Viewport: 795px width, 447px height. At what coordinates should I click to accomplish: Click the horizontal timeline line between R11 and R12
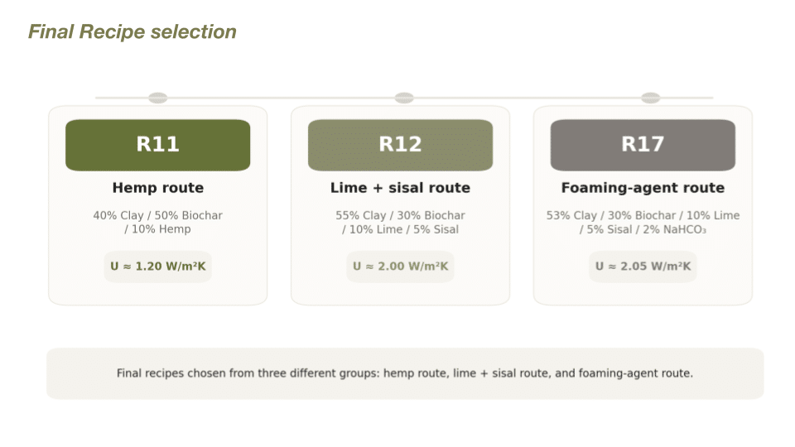[x=282, y=98]
